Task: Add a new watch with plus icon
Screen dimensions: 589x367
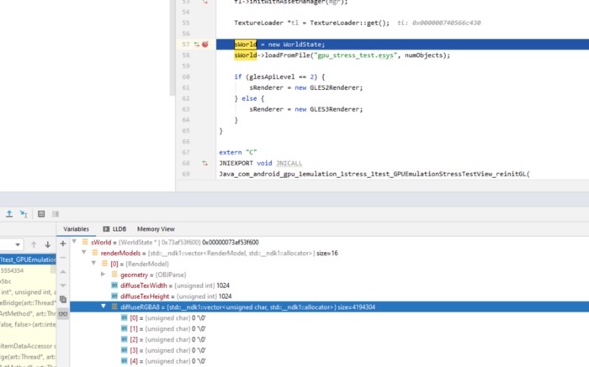Action: pos(63,244)
